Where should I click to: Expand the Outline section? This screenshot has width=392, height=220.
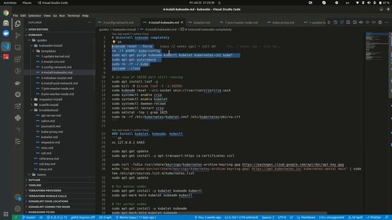click(59, 180)
